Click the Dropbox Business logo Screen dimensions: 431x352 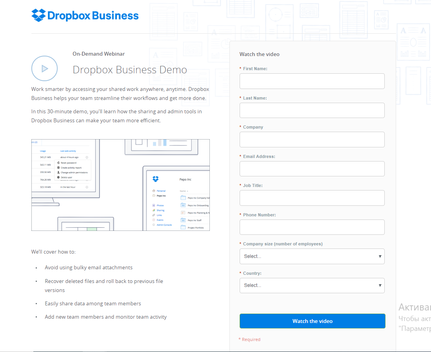pyautogui.click(x=85, y=15)
